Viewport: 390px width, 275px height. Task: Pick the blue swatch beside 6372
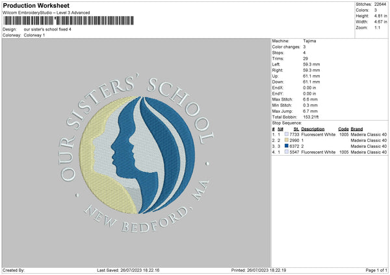coord(287,146)
